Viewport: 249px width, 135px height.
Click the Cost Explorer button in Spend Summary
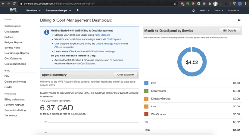(x=125, y=75)
